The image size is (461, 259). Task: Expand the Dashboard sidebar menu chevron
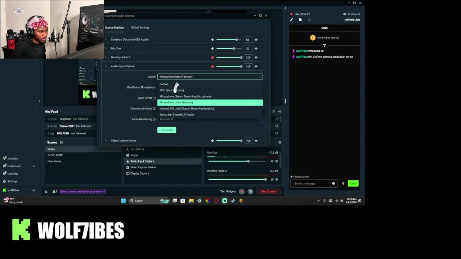[x=34, y=166]
